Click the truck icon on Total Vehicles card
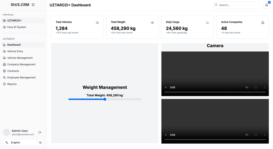 pyautogui.click(x=97, y=23)
